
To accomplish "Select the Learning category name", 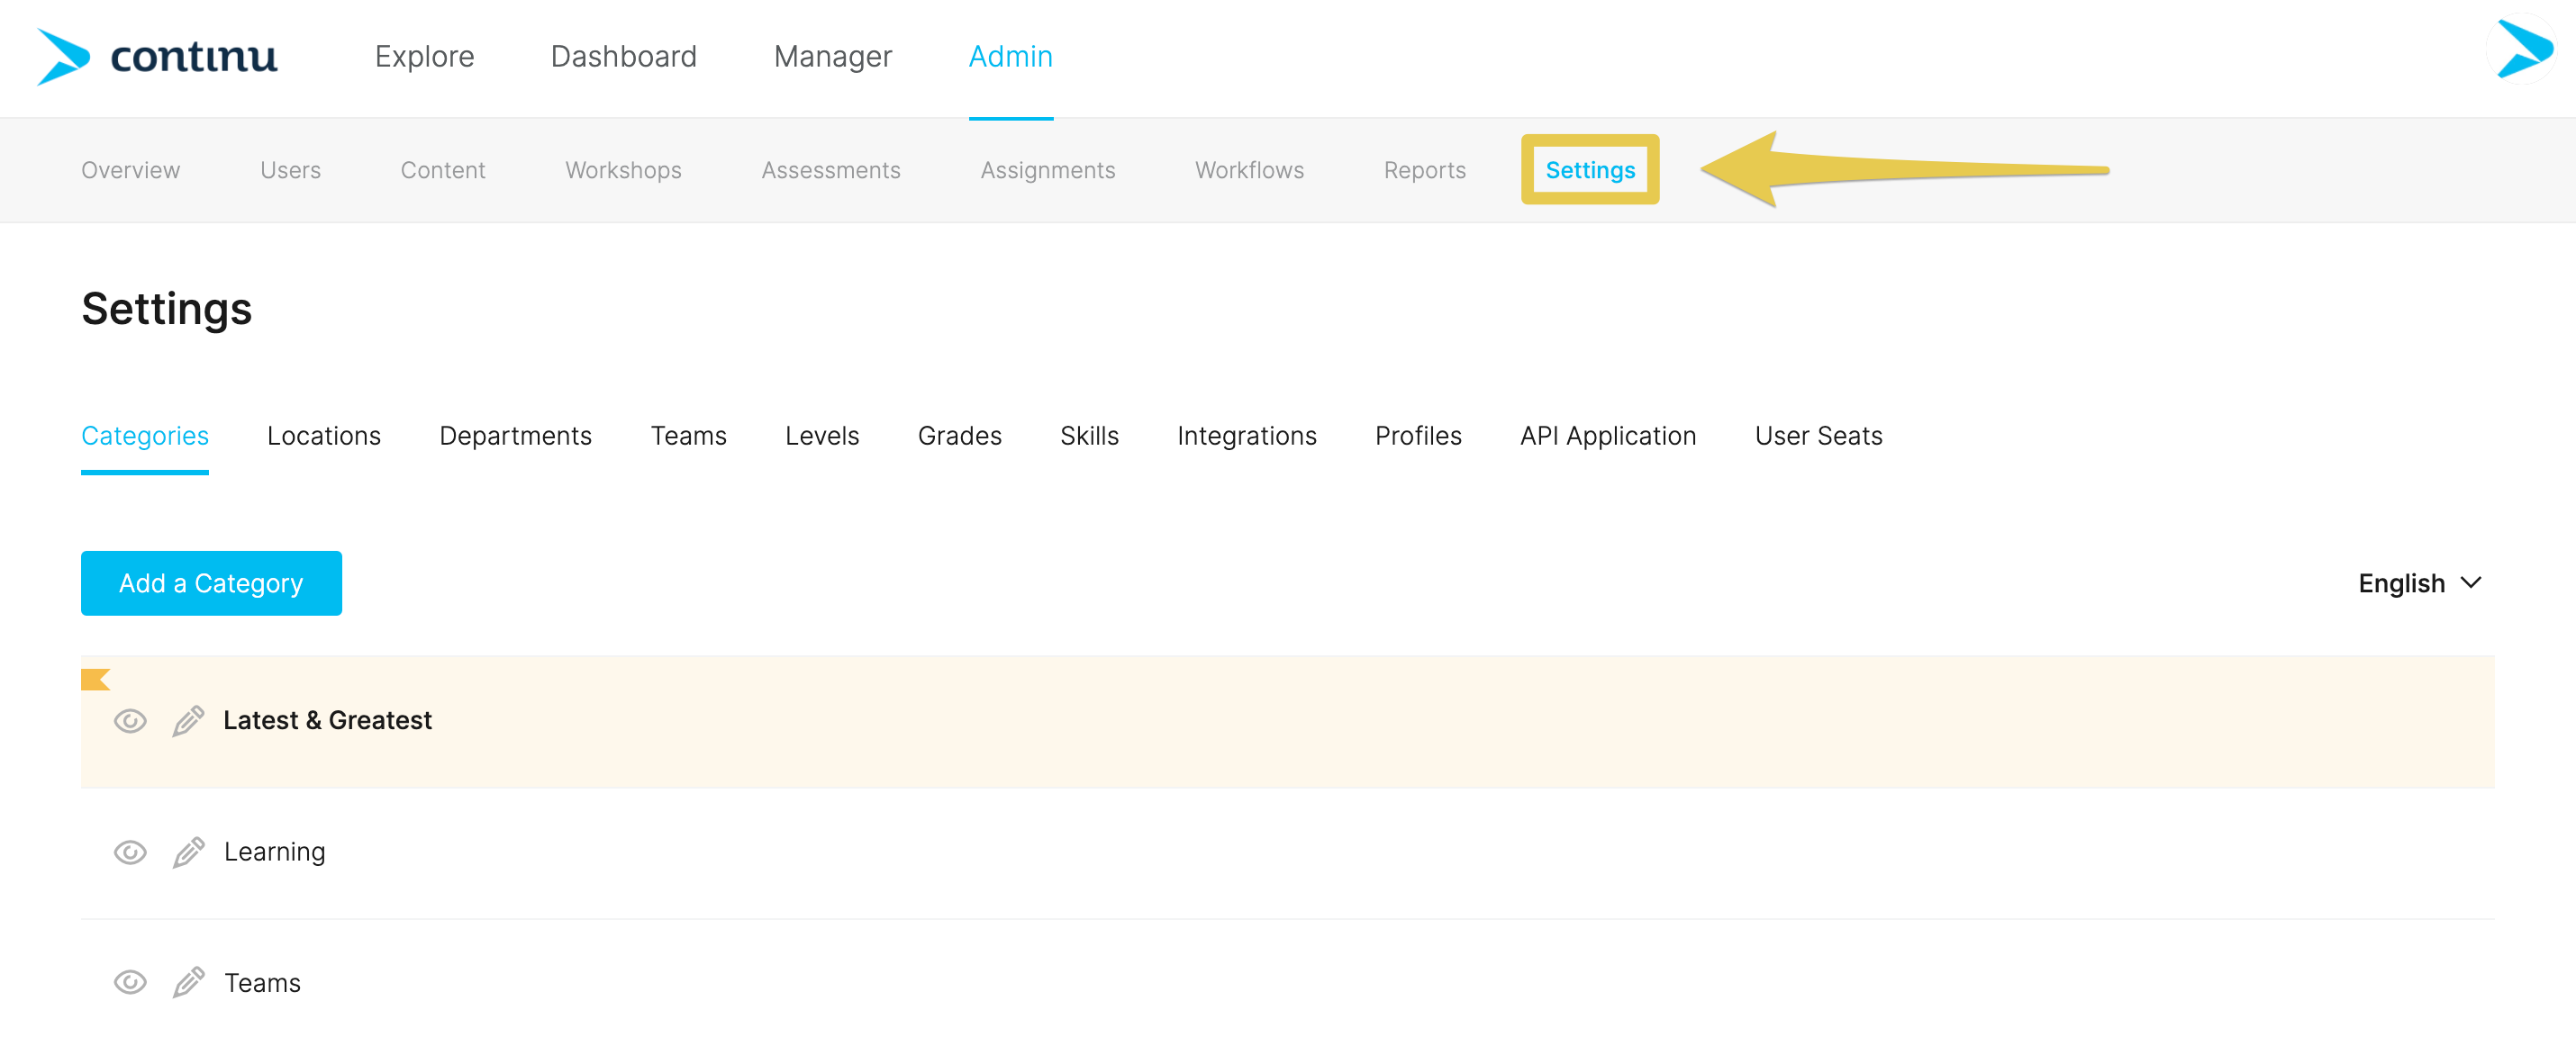I will coord(274,852).
